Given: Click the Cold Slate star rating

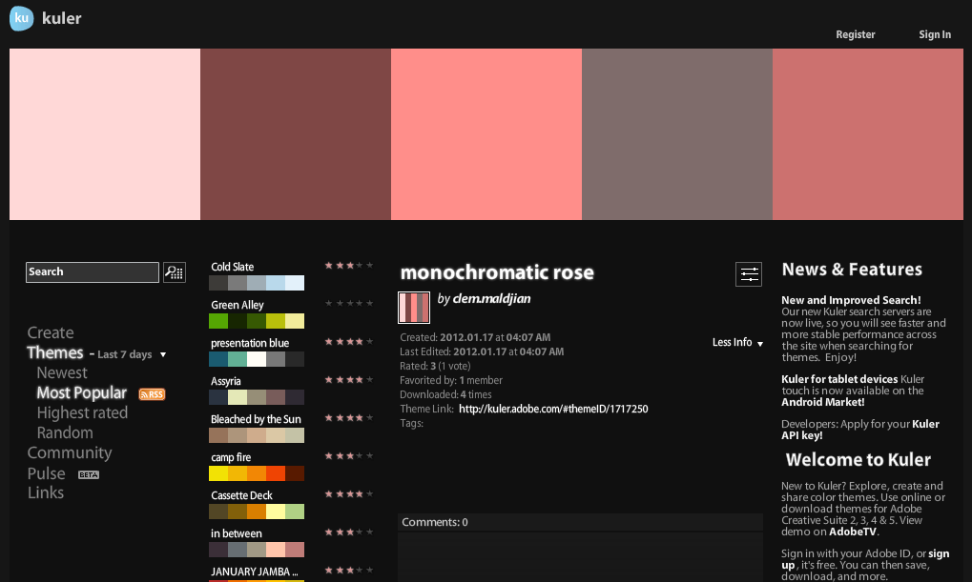Looking at the screenshot, I should pos(349,266).
